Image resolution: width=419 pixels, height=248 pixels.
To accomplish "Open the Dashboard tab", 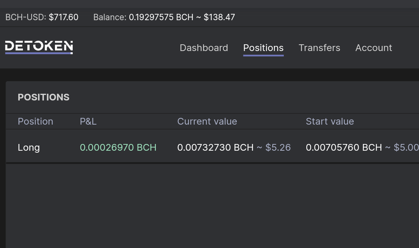I will [x=204, y=48].
